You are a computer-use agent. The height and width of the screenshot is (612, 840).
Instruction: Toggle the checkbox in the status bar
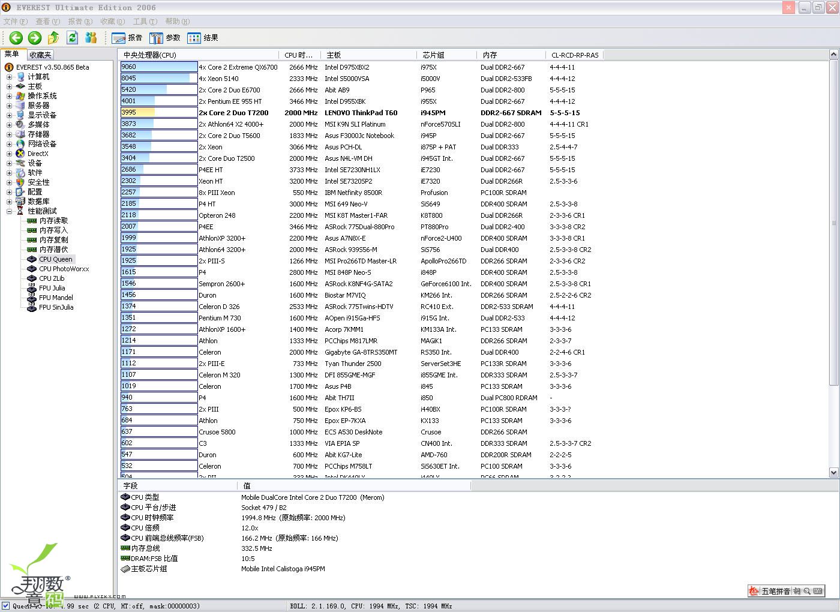point(5,606)
